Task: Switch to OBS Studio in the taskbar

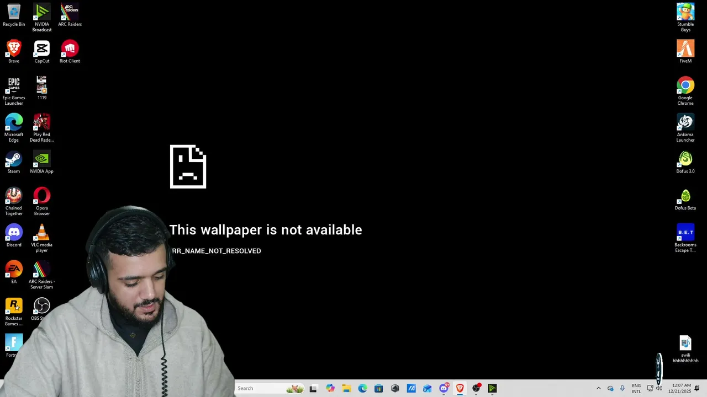Action: (476, 388)
